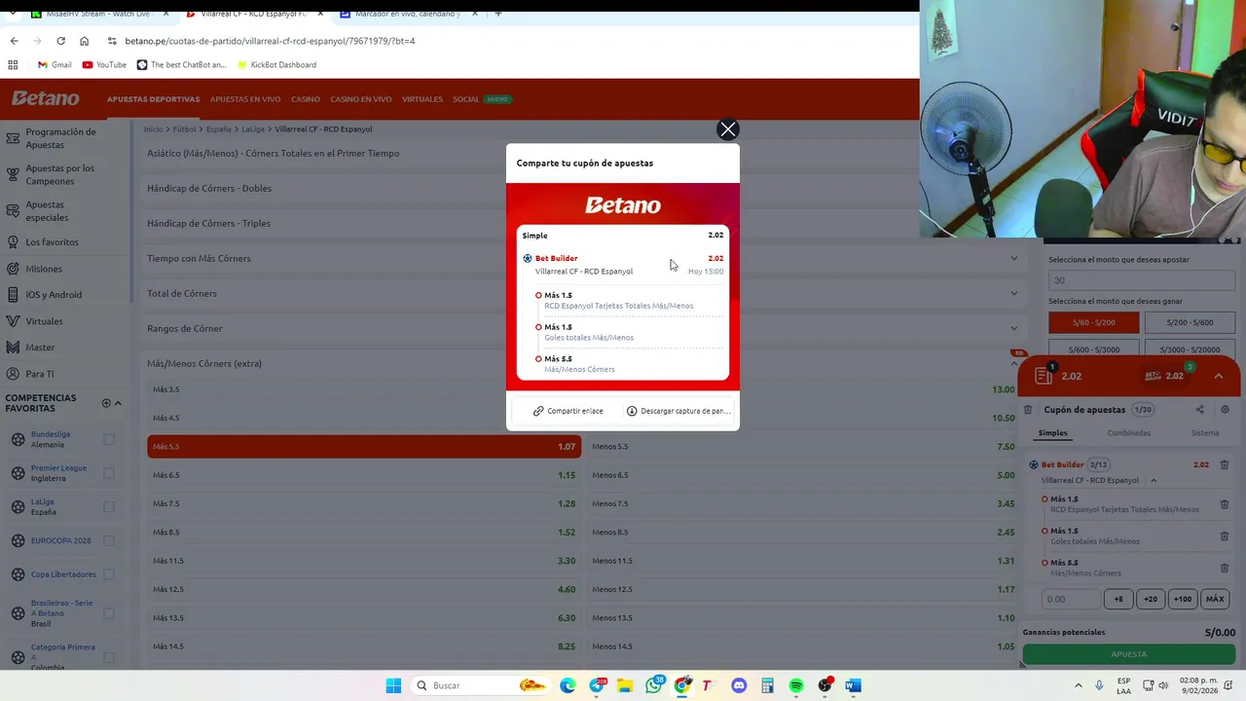
Task: Go back in the browser
Action: click(14, 41)
